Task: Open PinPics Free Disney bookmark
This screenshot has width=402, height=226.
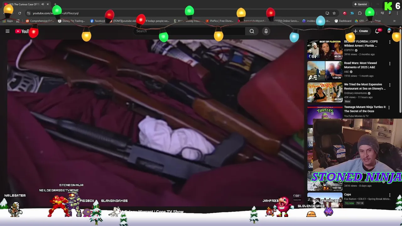Action: 220,21
